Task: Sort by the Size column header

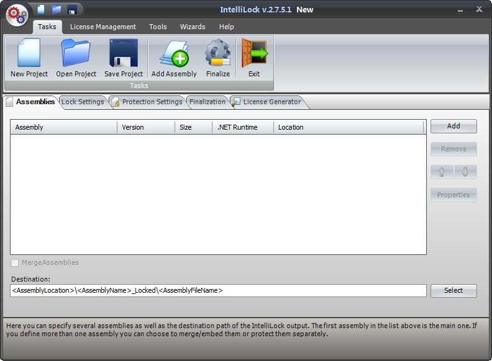Action: [x=194, y=127]
